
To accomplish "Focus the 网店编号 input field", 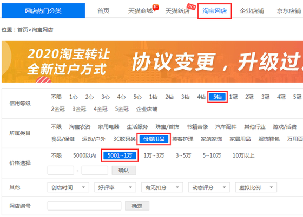I will click(x=84, y=206).
